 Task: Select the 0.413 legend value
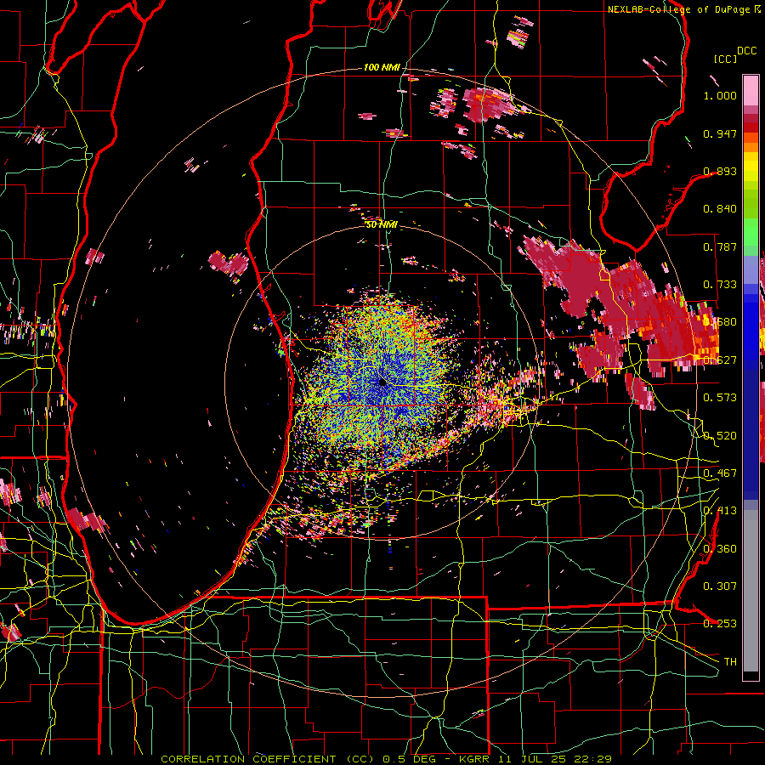(x=720, y=511)
